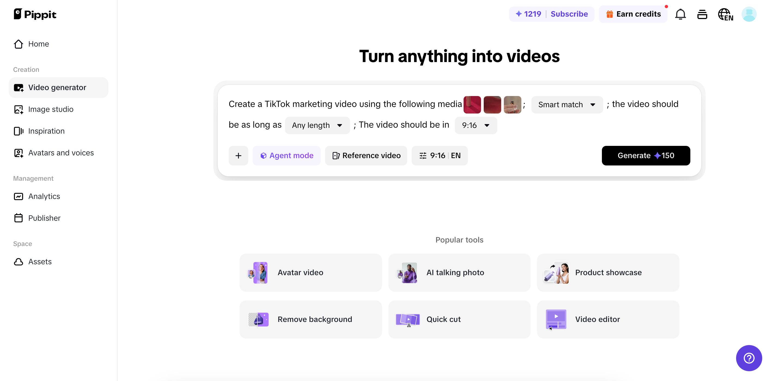Select Home in the sidebar

(39, 44)
